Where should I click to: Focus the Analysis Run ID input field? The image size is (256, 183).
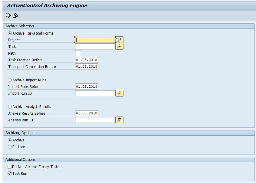(95, 120)
